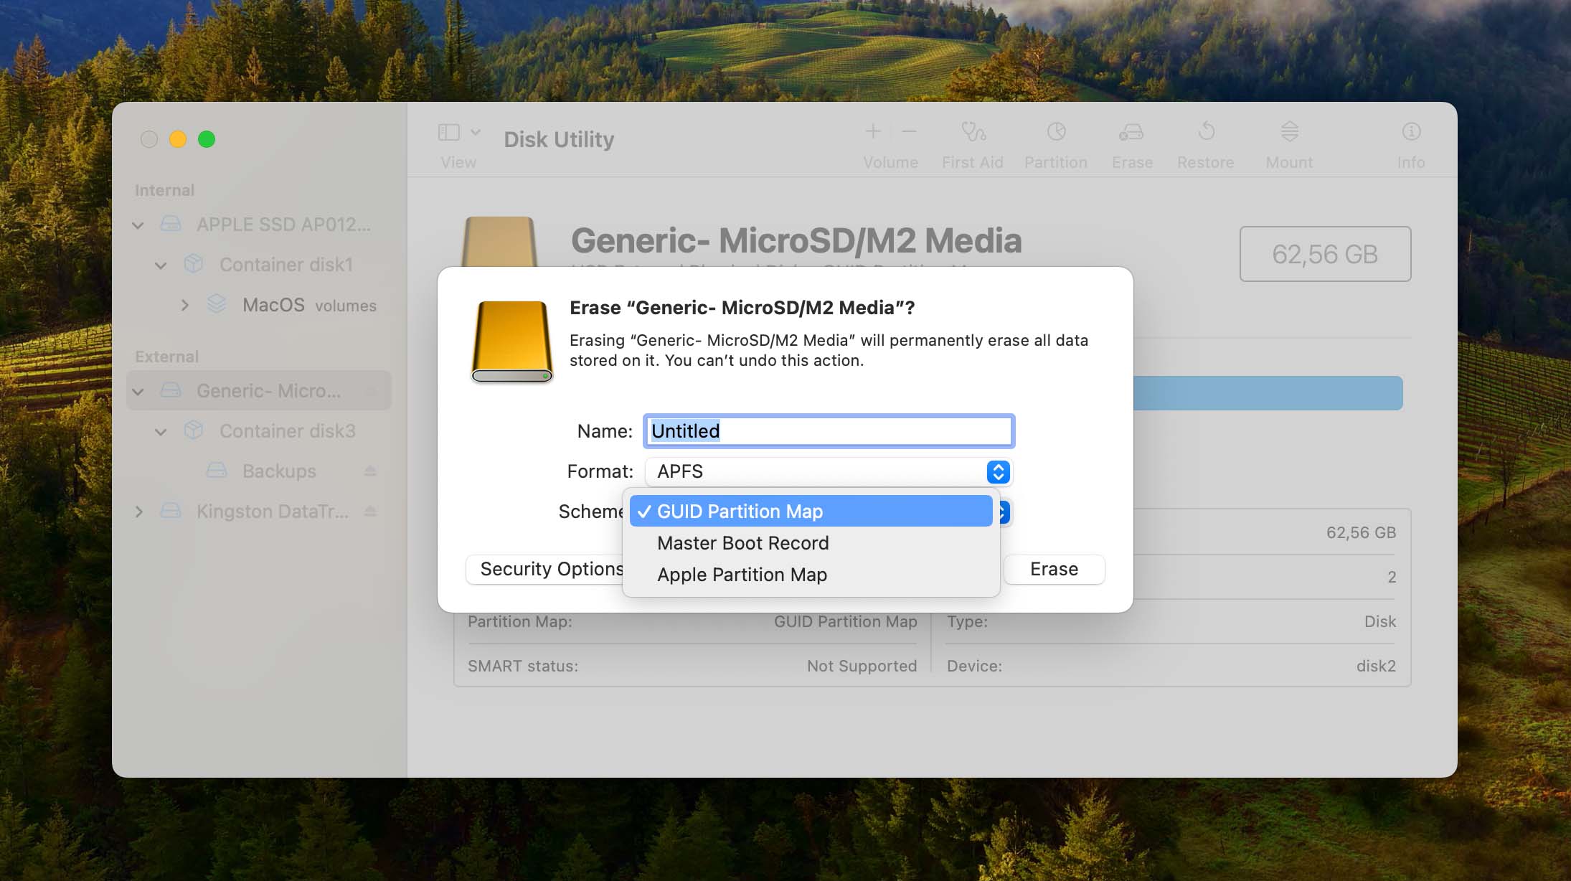Select GUID Partition Map scheme option
This screenshot has height=881, width=1571.
(811, 511)
